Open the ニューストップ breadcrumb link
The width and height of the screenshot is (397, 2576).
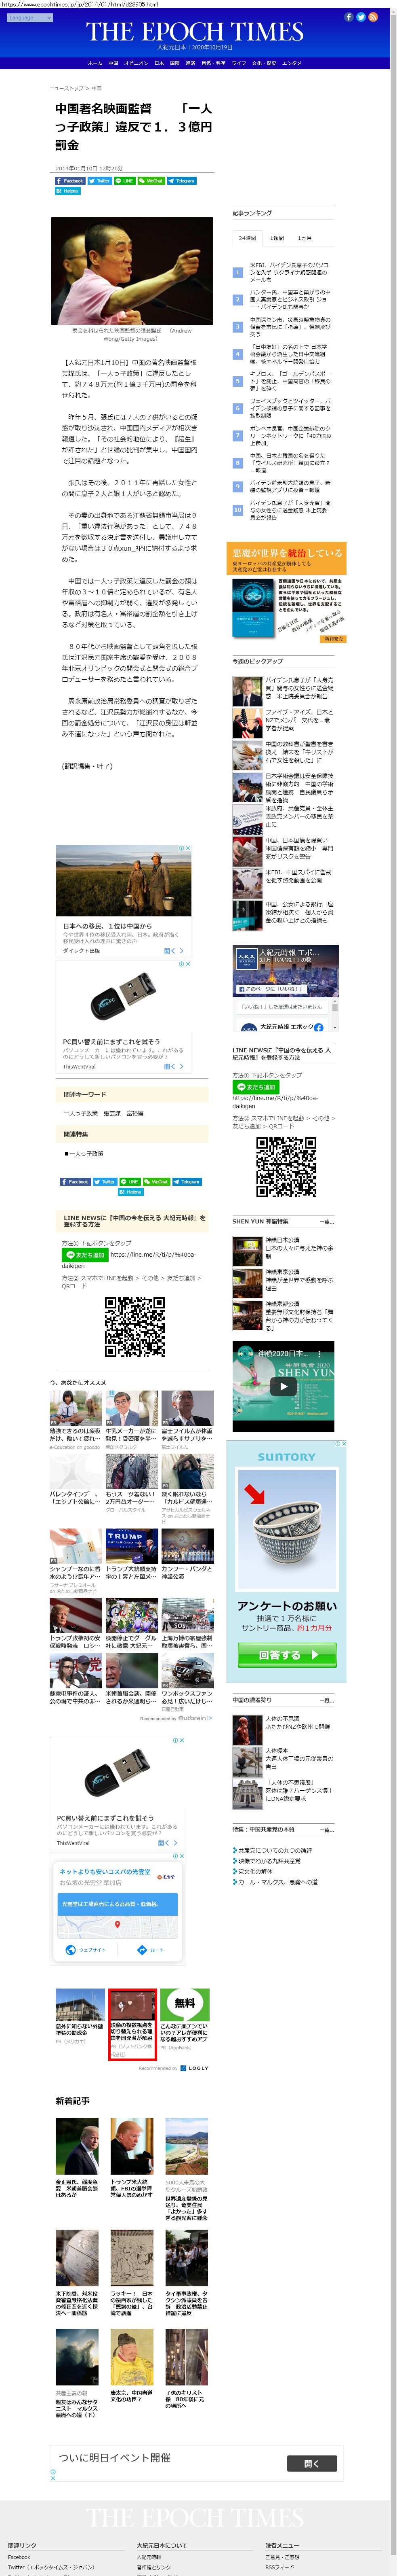[67, 88]
